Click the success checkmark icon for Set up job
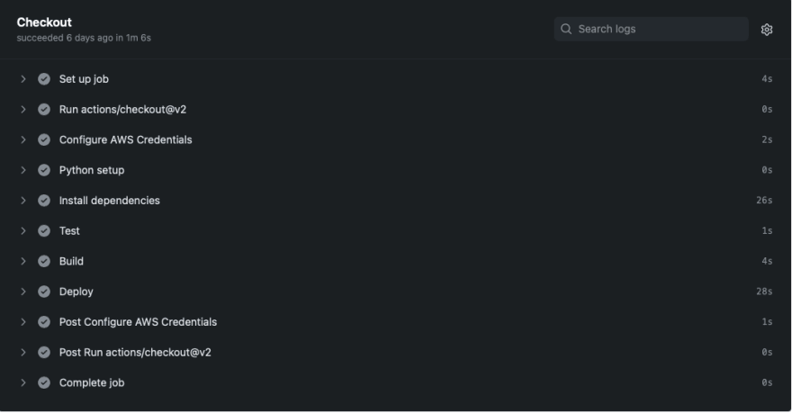Screen dimensions: 792x413 point(44,79)
